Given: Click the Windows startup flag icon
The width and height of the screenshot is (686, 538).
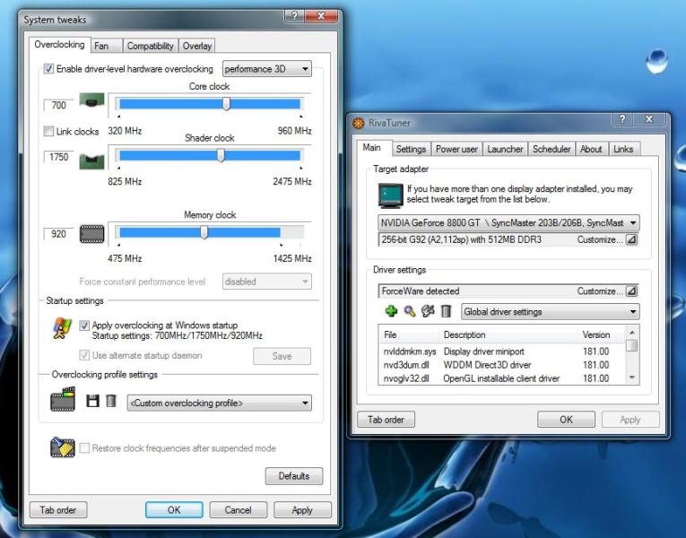Looking at the screenshot, I should pyautogui.click(x=63, y=328).
